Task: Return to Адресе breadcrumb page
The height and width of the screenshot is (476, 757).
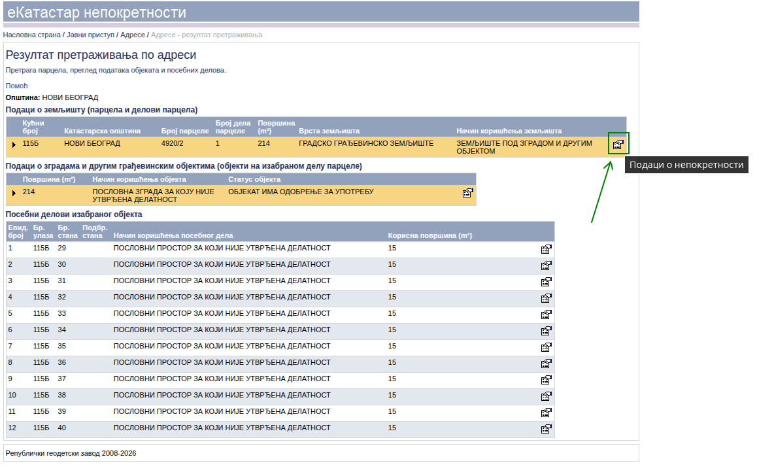Action: point(133,35)
